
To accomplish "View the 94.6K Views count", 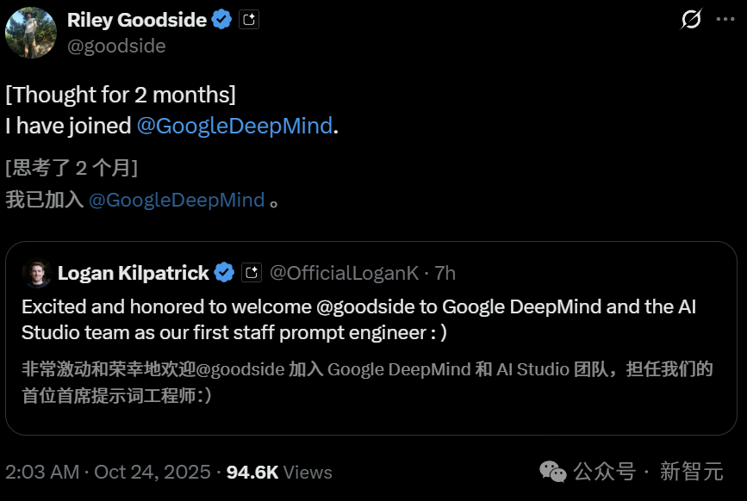I will (279, 472).
